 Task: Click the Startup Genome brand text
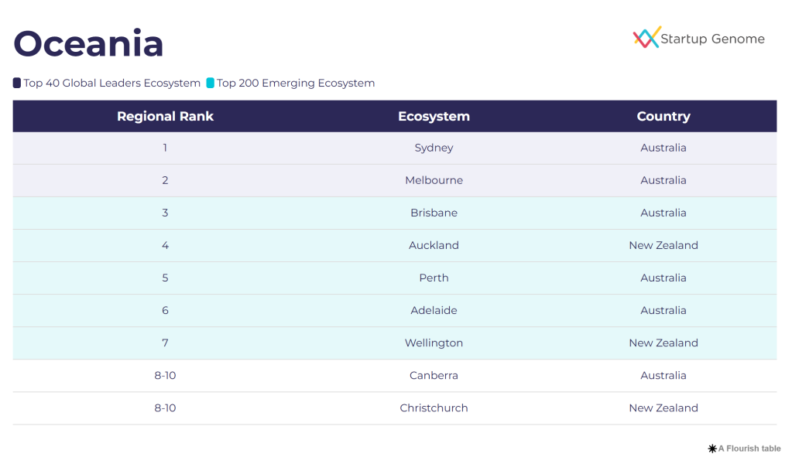coord(712,39)
